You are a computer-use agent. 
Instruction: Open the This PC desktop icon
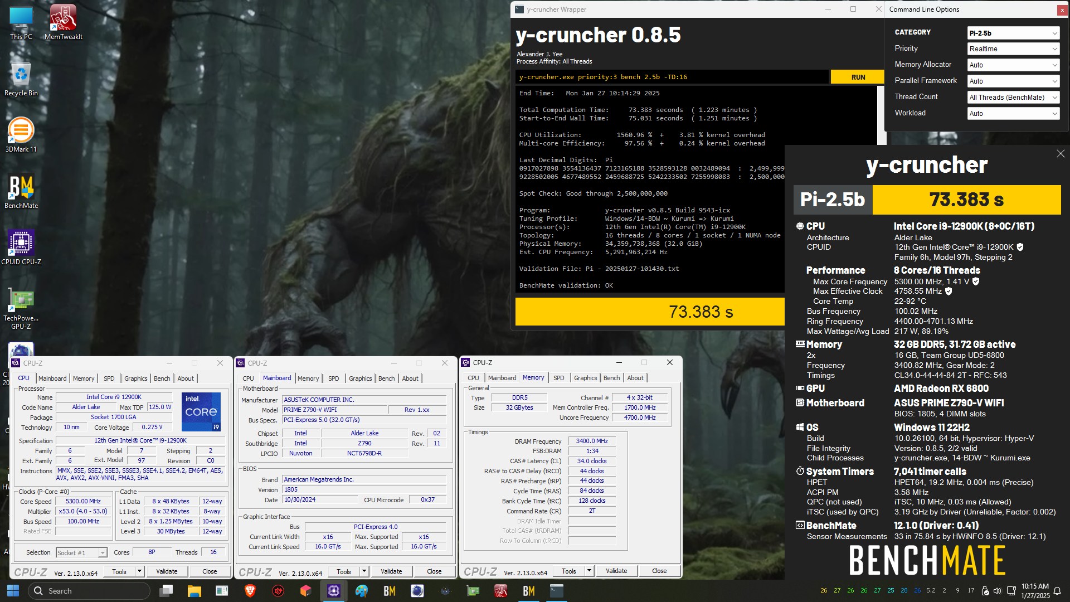(21, 22)
